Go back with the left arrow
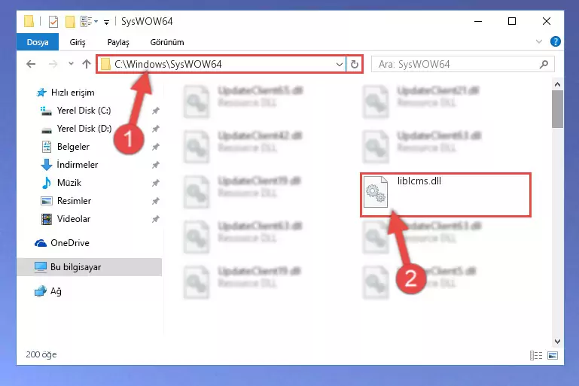The width and height of the screenshot is (579, 386). pyautogui.click(x=31, y=64)
